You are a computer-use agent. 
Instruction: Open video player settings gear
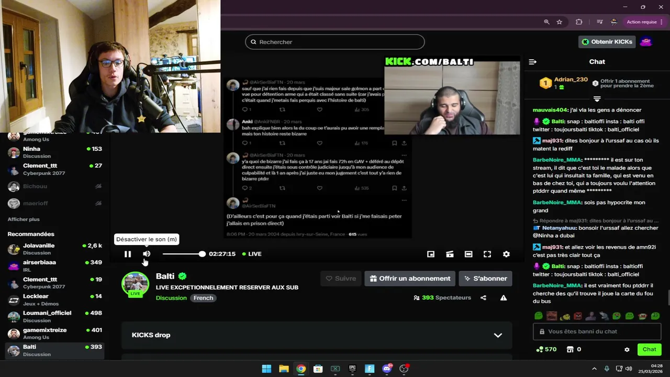pos(506,254)
